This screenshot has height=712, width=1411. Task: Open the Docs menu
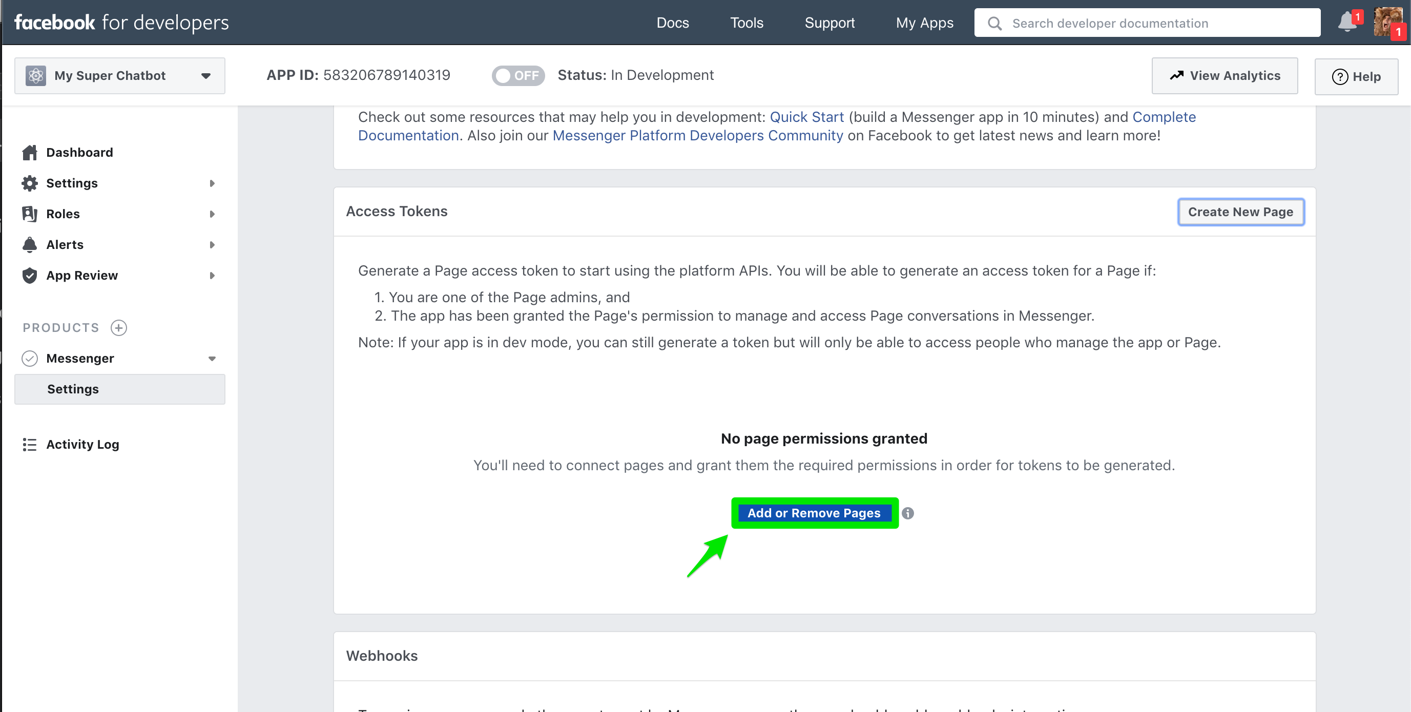[673, 23]
